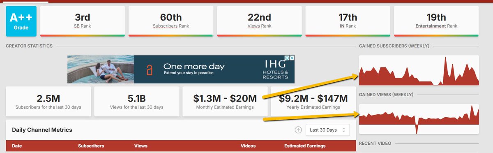Open the 22nd Views Rank card
The image size is (493, 153).
click(259, 21)
